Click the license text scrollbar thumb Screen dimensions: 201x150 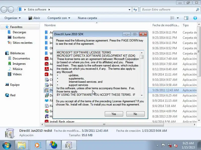pyautogui.click(x=142, y=57)
